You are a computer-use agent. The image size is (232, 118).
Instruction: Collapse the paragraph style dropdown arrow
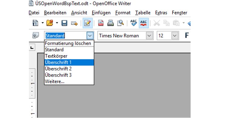click(x=90, y=36)
